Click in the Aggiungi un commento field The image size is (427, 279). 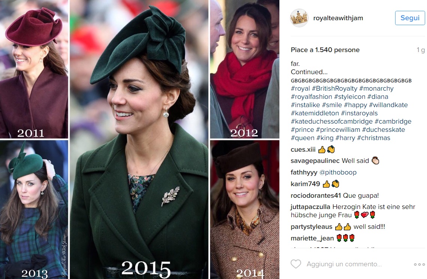point(344,264)
